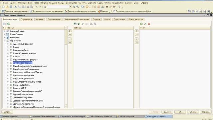Screen dimensions: 213x120
Task: Open the Зарплата menu
Action: (x=92, y=3)
